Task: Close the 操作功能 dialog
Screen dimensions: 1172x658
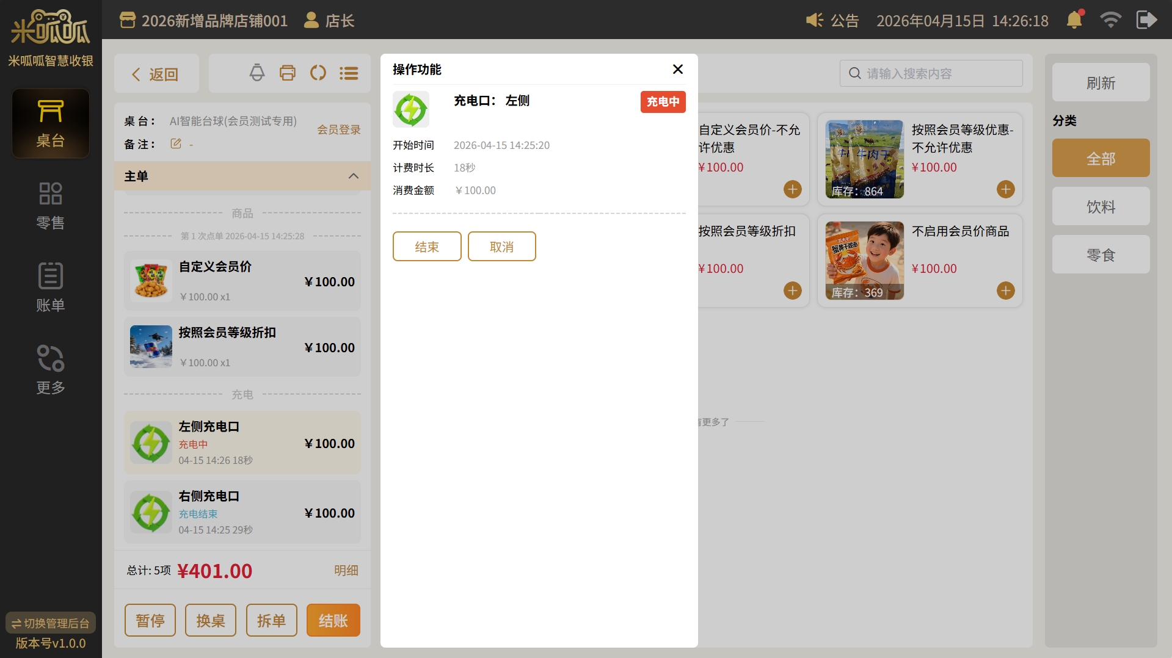Action: pos(677,70)
